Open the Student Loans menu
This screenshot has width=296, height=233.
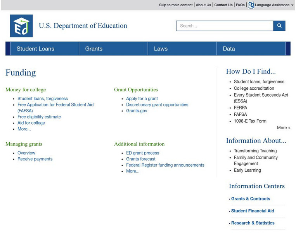[x=45, y=49]
